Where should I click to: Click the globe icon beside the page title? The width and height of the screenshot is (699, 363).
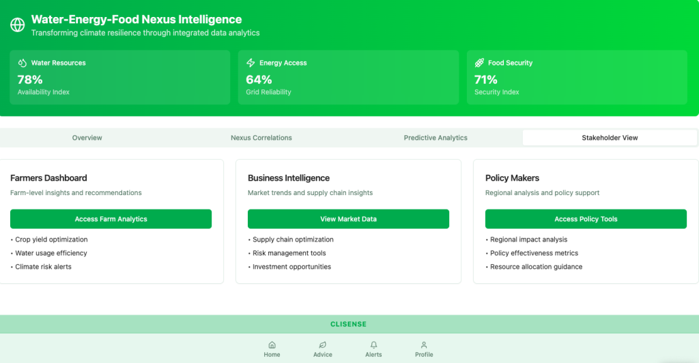[18, 25]
